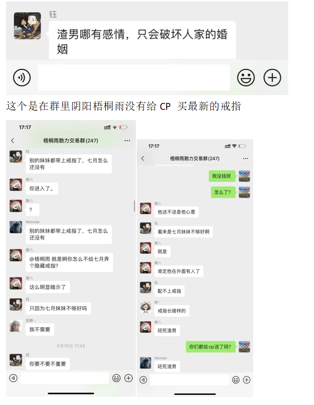The height and width of the screenshot is (405, 314).
Task: Tap back arrow in left chat header
Action: (13, 141)
